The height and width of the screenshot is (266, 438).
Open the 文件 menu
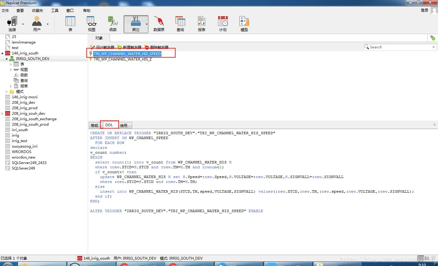(5, 10)
